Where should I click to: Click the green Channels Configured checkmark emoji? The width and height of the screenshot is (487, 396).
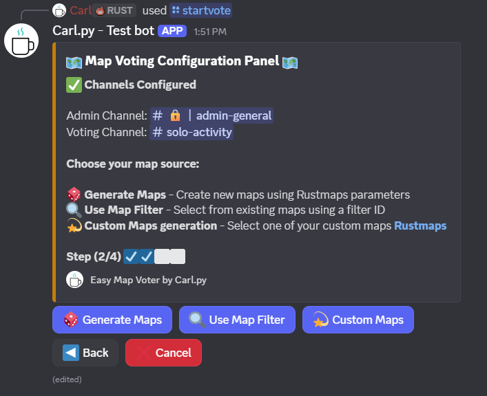tap(74, 85)
